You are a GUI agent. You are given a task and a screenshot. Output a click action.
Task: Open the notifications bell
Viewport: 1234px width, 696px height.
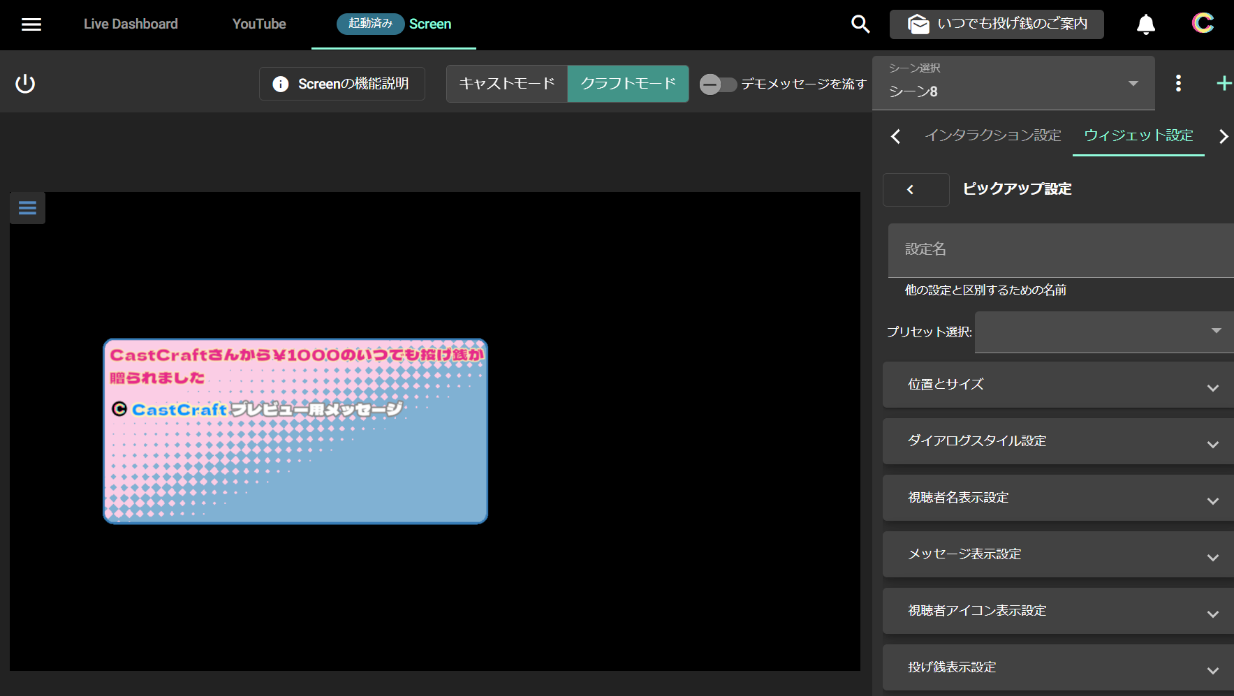[x=1146, y=24]
